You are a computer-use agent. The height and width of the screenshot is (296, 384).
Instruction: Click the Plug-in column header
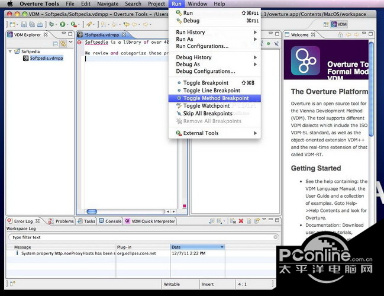coord(143,247)
